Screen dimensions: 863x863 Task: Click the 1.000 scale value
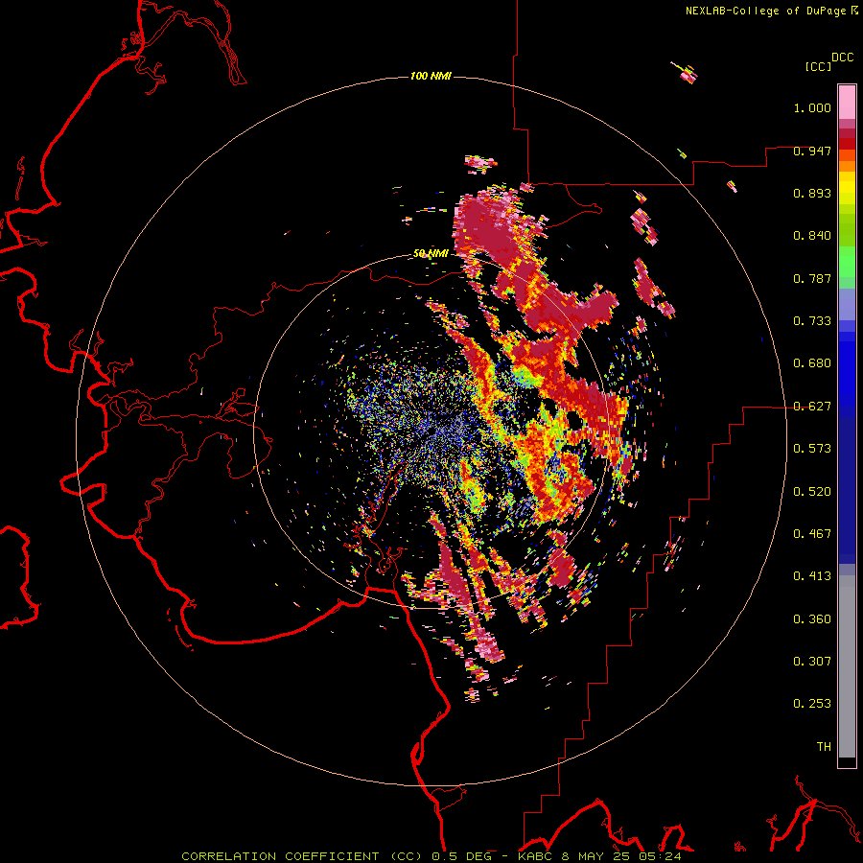click(812, 107)
